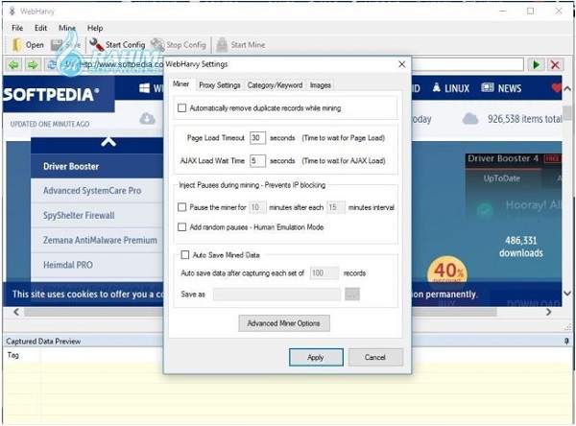Check Auto Save Mined Data option

[x=185, y=255]
